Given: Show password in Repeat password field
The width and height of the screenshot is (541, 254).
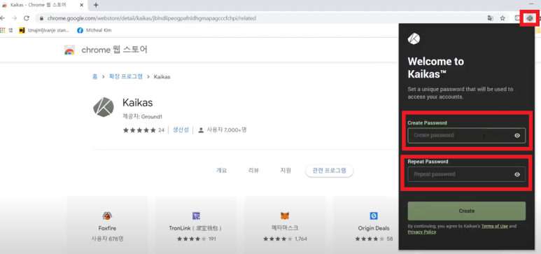Looking at the screenshot, I should click(x=517, y=175).
